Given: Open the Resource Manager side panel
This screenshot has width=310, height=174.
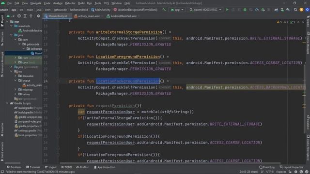Looking at the screenshot, I should pyautogui.click(x=2, y=64).
